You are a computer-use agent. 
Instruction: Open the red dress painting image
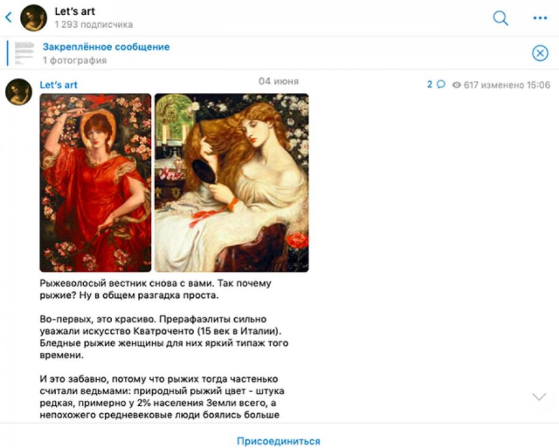click(x=96, y=182)
